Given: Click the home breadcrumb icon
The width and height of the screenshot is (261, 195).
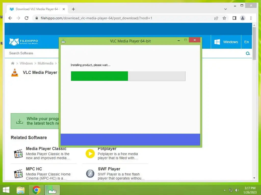Looking at the screenshot, I should tap(13, 63).
